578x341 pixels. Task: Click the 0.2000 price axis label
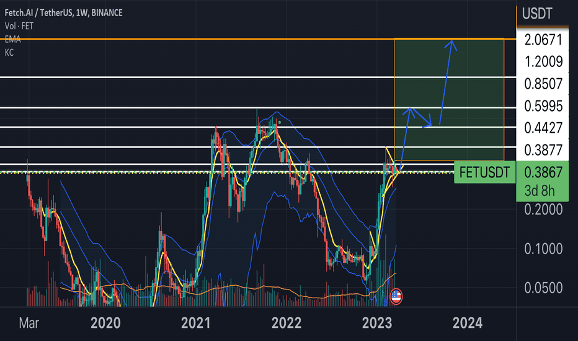pos(543,210)
